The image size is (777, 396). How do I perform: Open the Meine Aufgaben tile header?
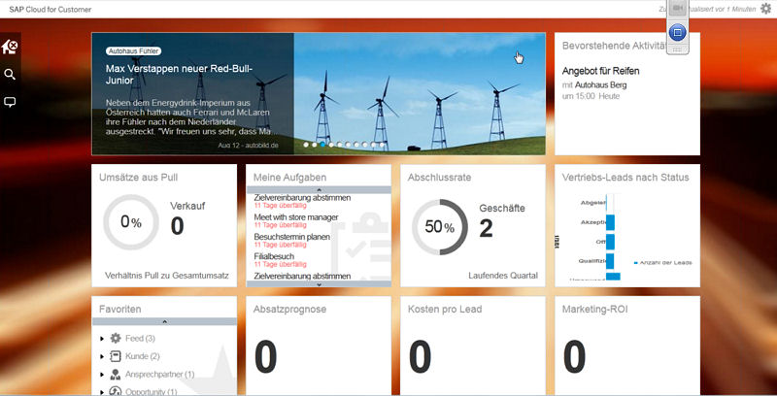coord(289,178)
